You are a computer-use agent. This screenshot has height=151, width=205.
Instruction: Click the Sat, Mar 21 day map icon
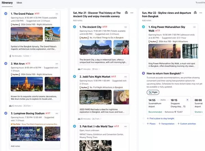[126, 13]
